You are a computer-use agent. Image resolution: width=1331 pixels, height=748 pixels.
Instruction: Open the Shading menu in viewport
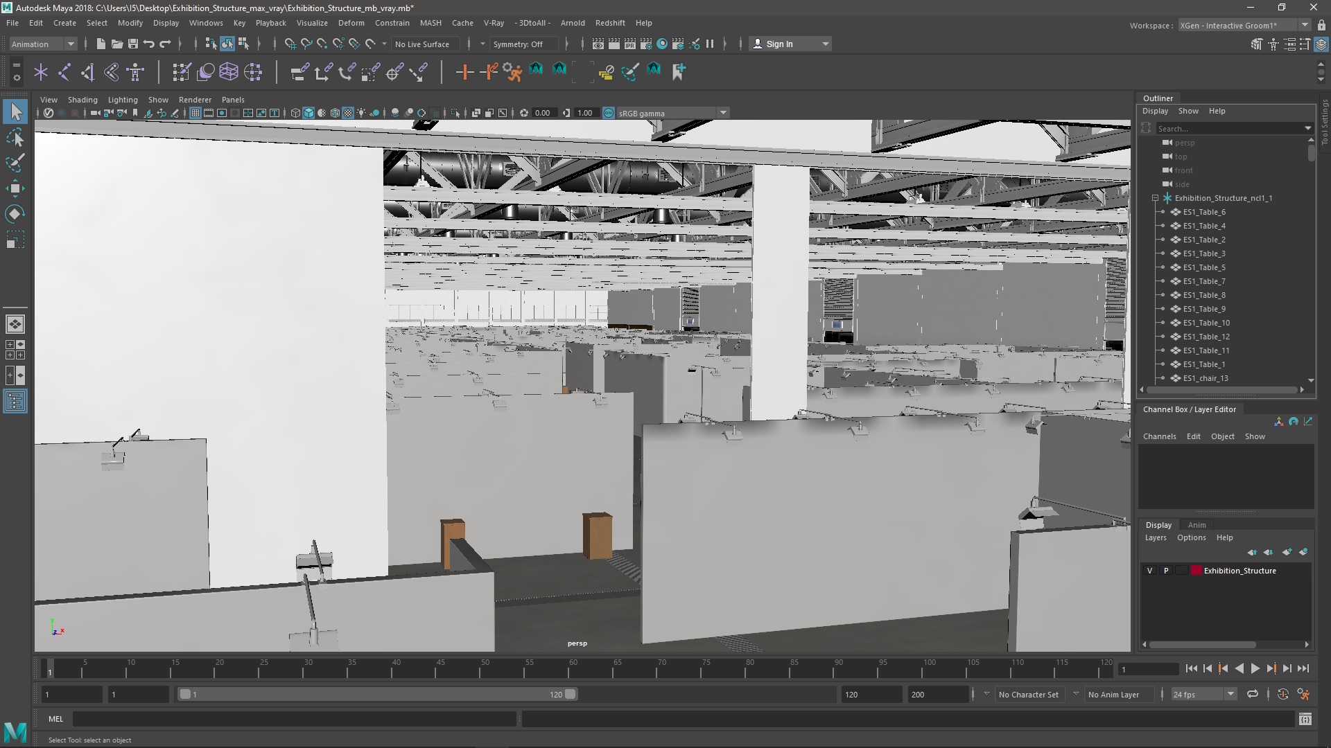point(82,100)
